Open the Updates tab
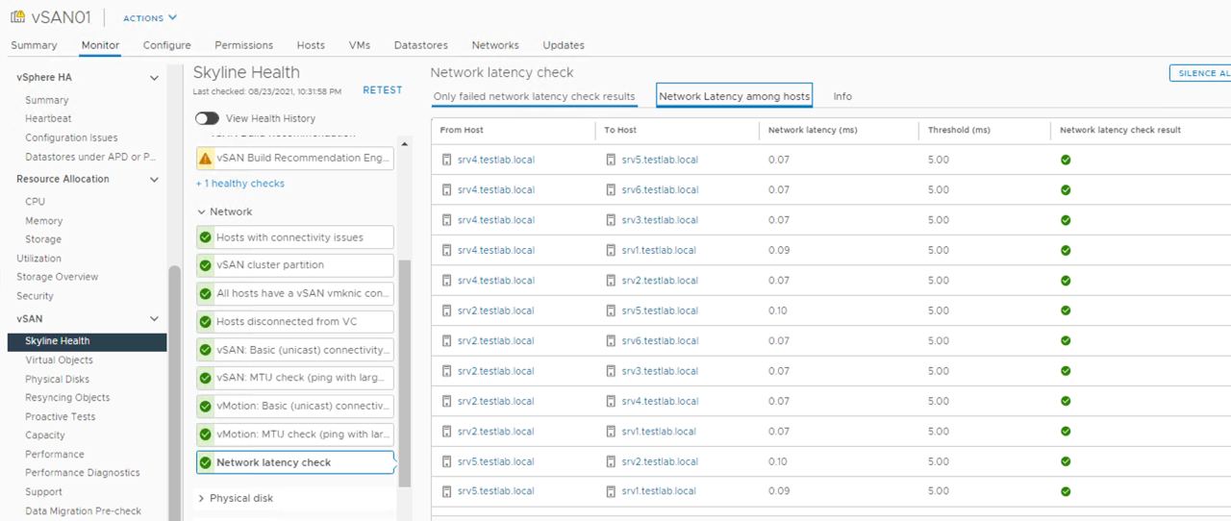Viewport: 1231px width, 521px height. coord(563,45)
